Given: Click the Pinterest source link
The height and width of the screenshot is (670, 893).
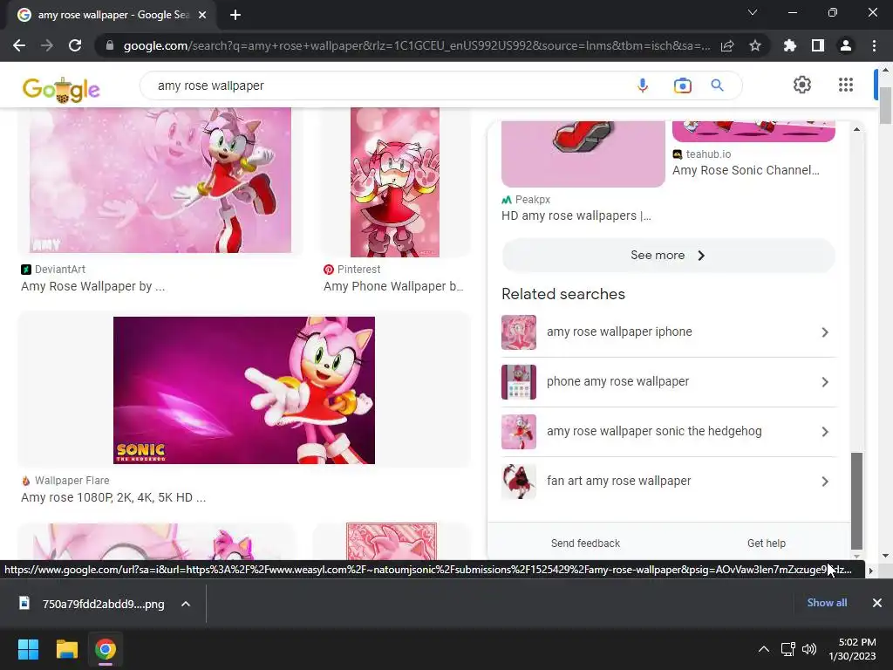Looking at the screenshot, I should (352, 270).
